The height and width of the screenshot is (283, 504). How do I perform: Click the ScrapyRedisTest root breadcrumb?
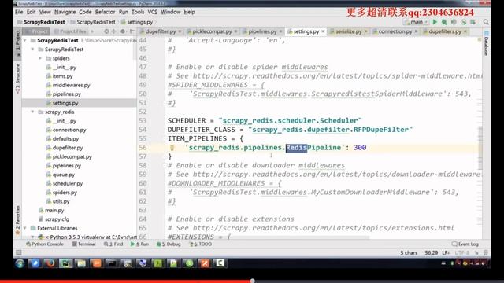pos(41,22)
